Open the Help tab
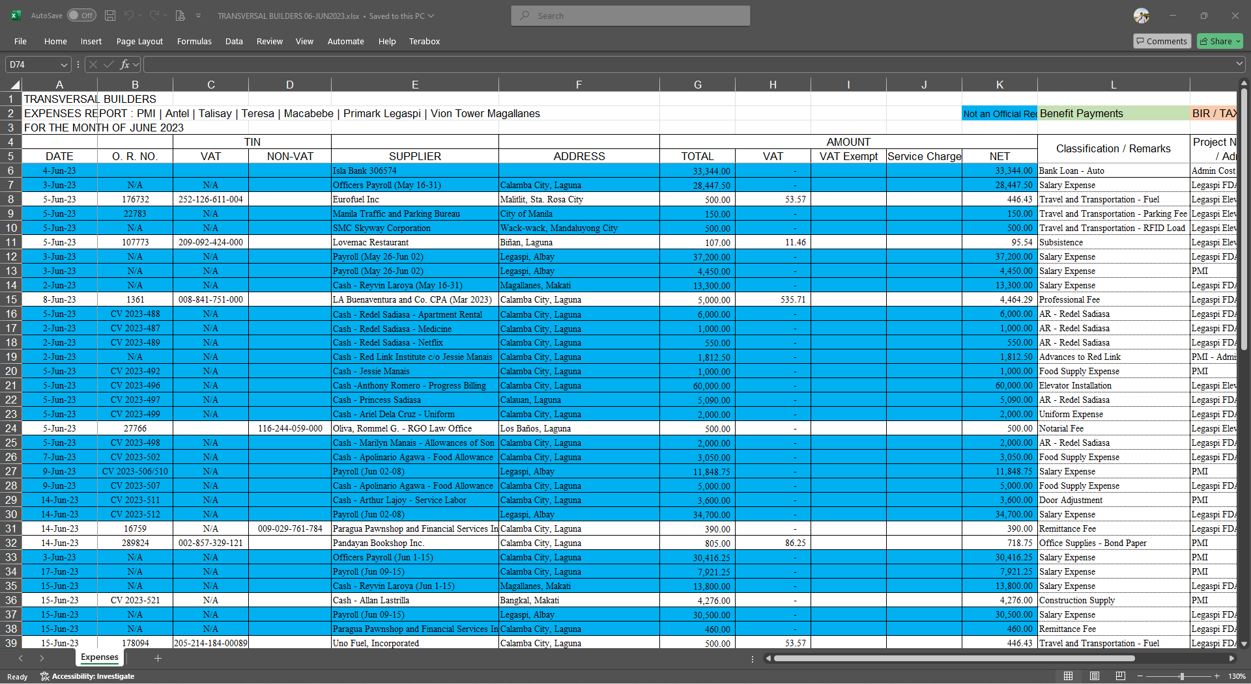The image size is (1251, 684). (387, 41)
